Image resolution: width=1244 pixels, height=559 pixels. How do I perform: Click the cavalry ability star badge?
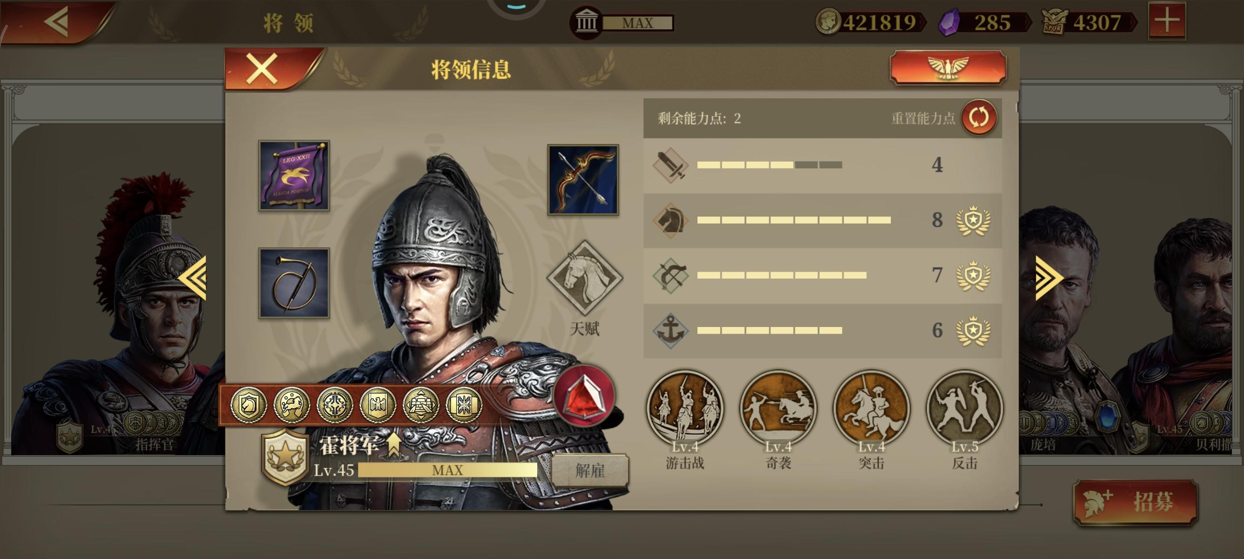pos(974,220)
